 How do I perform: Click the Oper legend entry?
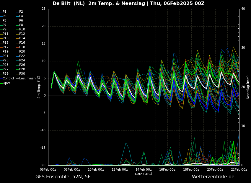[x=5, y=83]
